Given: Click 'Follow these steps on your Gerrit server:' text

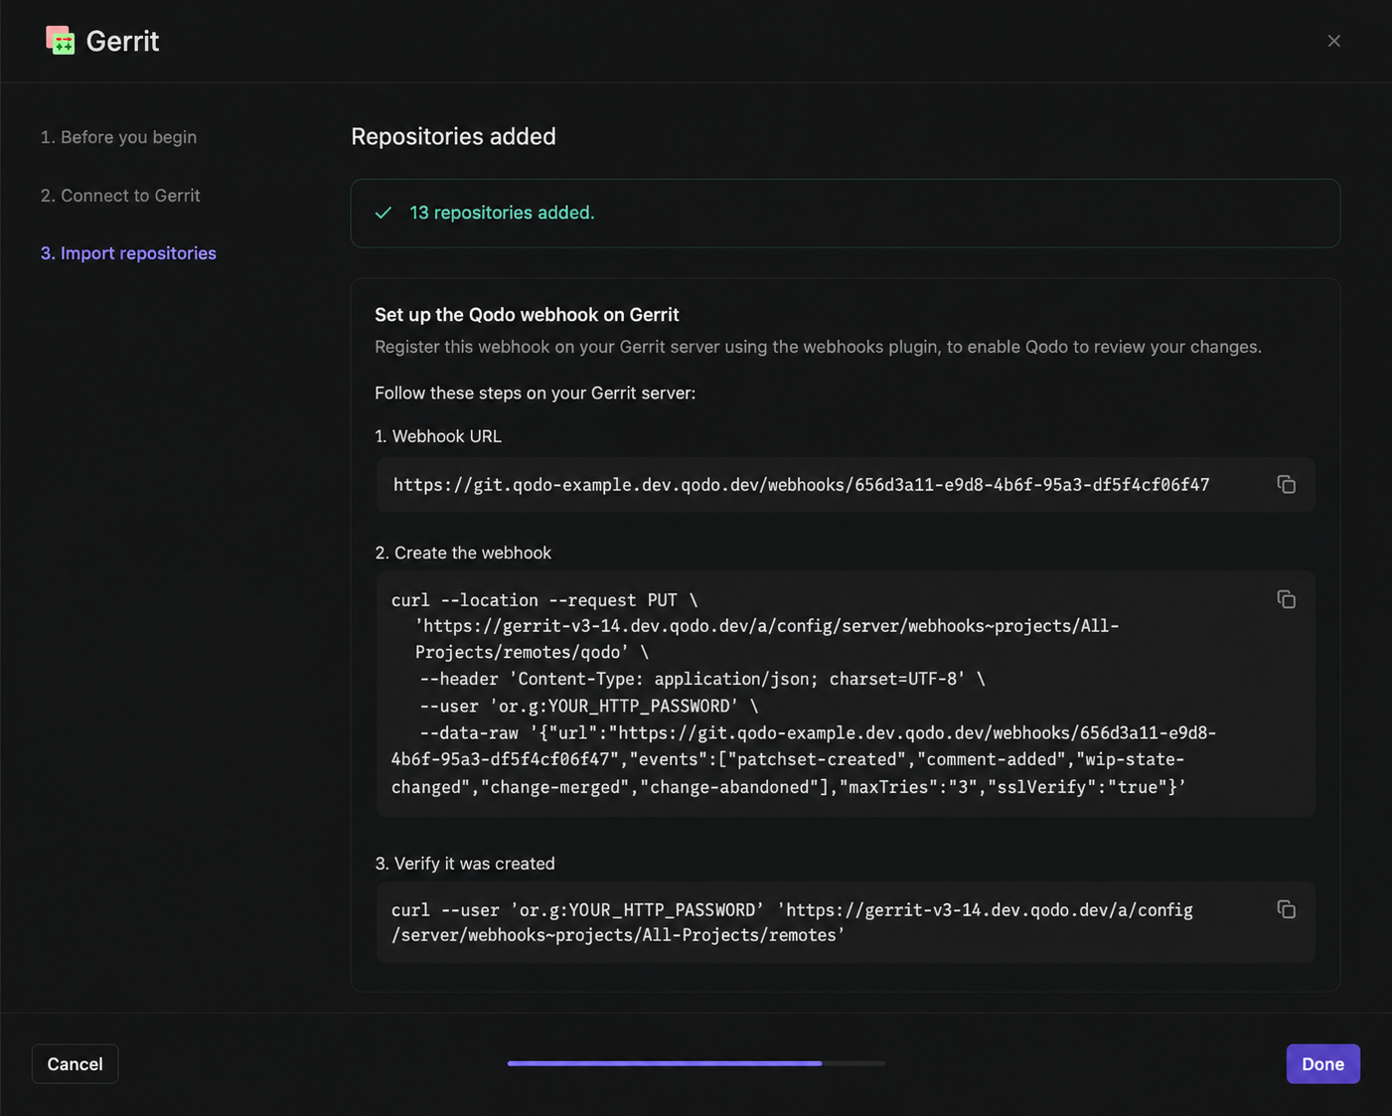Looking at the screenshot, I should [535, 393].
